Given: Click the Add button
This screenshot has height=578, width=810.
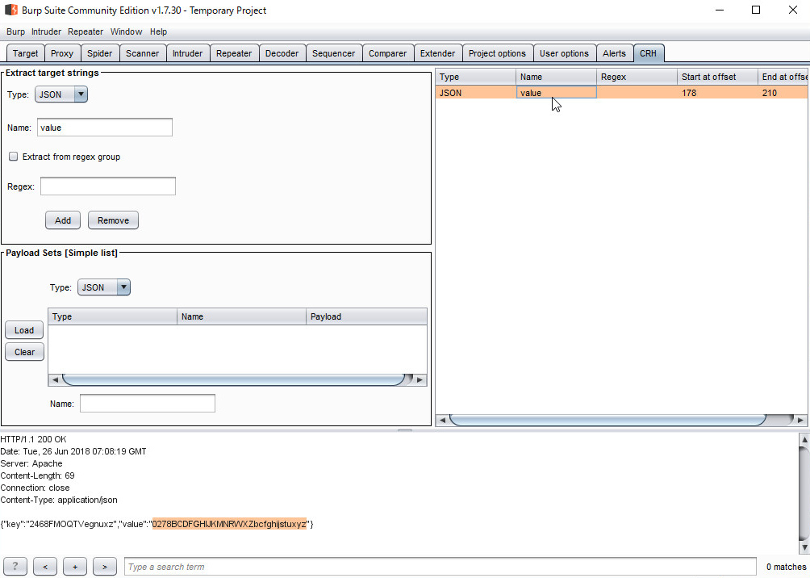Looking at the screenshot, I should [62, 220].
